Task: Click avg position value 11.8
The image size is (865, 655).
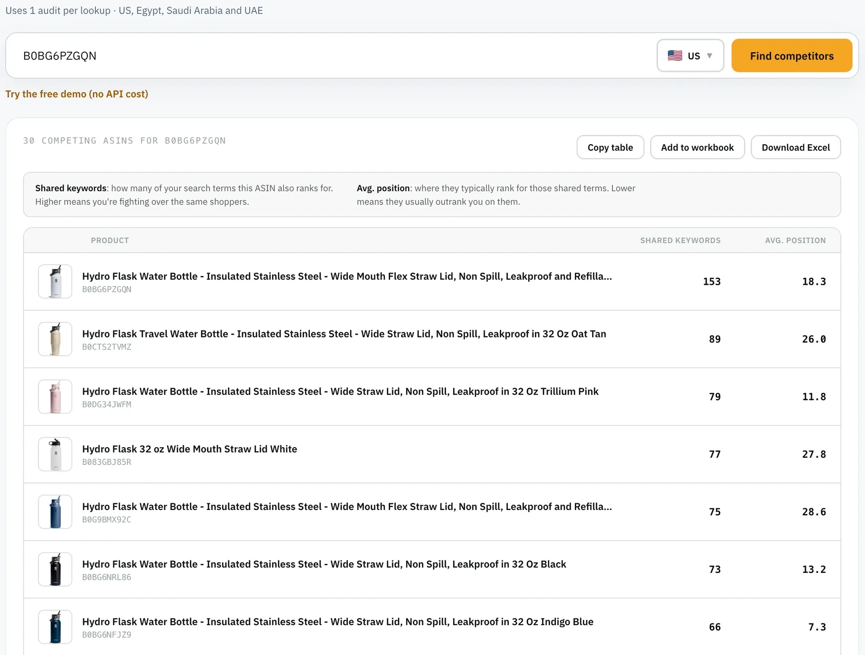Action: (x=814, y=397)
